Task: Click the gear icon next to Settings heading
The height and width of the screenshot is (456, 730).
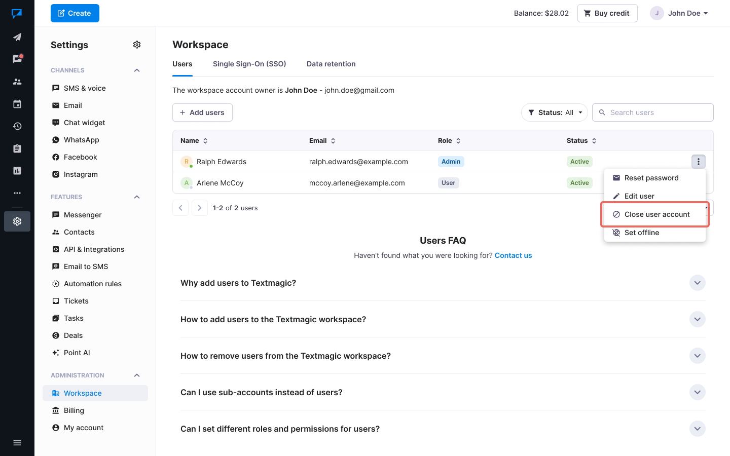Action: click(137, 45)
